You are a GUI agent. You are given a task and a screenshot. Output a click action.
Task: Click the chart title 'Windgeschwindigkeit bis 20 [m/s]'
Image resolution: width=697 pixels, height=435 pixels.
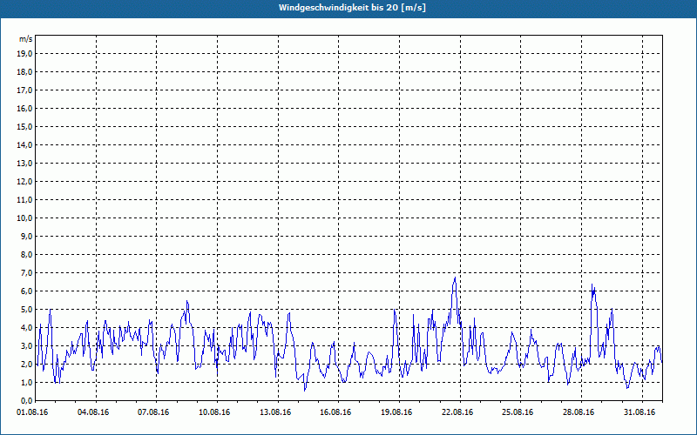pyautogui.click(x=352, y=8)
